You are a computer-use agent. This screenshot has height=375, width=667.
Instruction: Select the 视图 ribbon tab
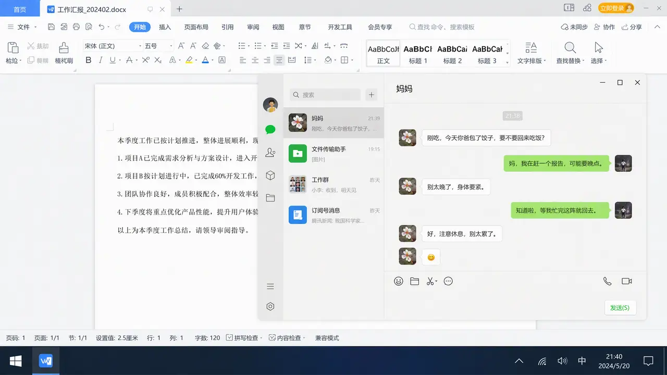pos(278,27)
